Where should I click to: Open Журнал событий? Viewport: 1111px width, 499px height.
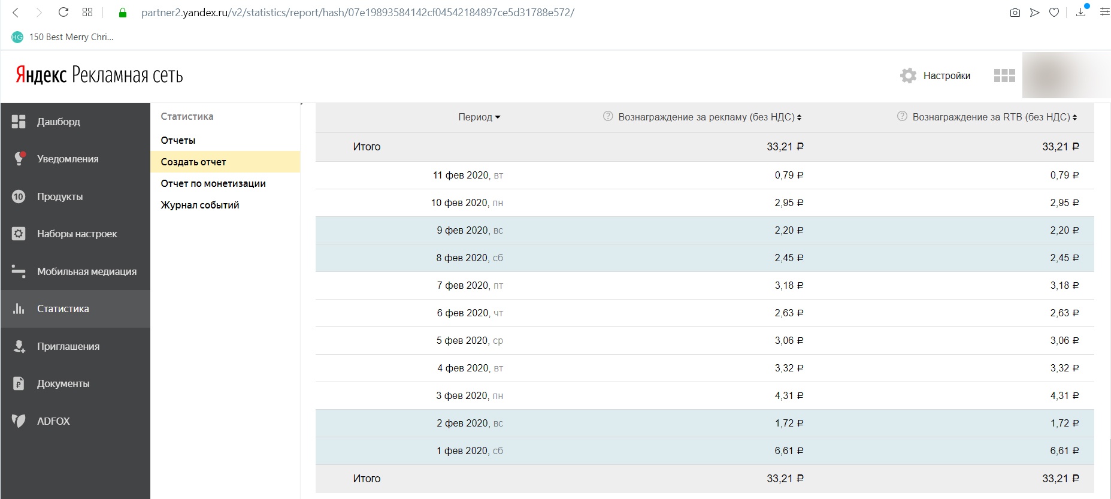tap(200, 205)
